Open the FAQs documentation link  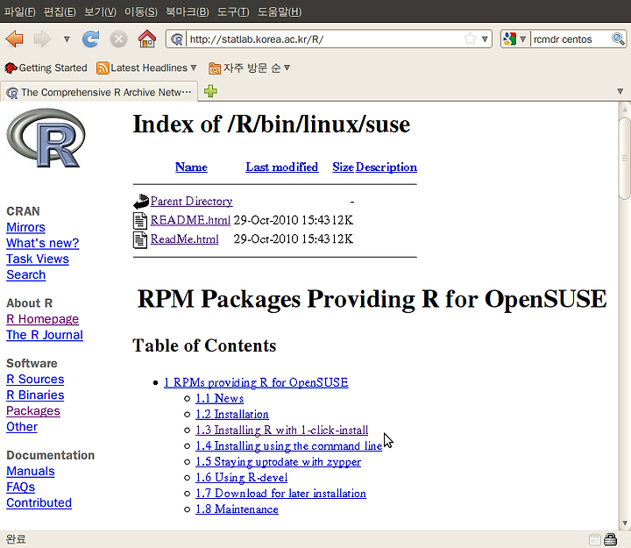[20, 488]
